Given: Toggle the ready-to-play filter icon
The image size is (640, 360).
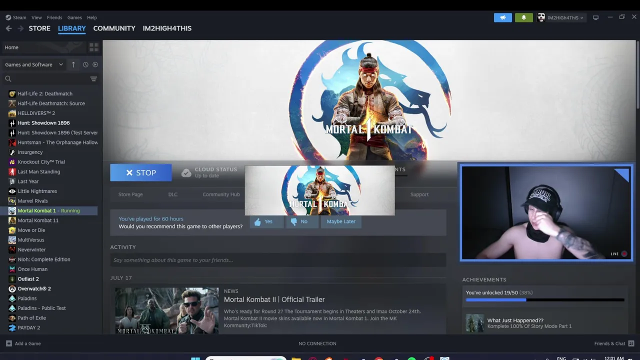Looking at the screenshot, I should pos(95,64).
